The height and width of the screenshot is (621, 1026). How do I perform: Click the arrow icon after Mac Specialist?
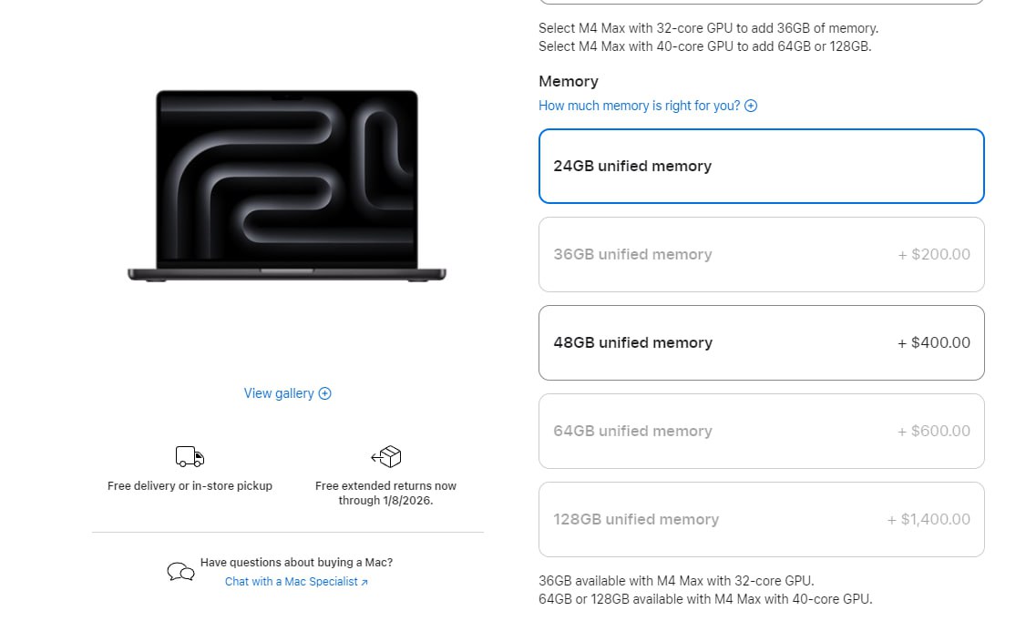coord(364,583)
